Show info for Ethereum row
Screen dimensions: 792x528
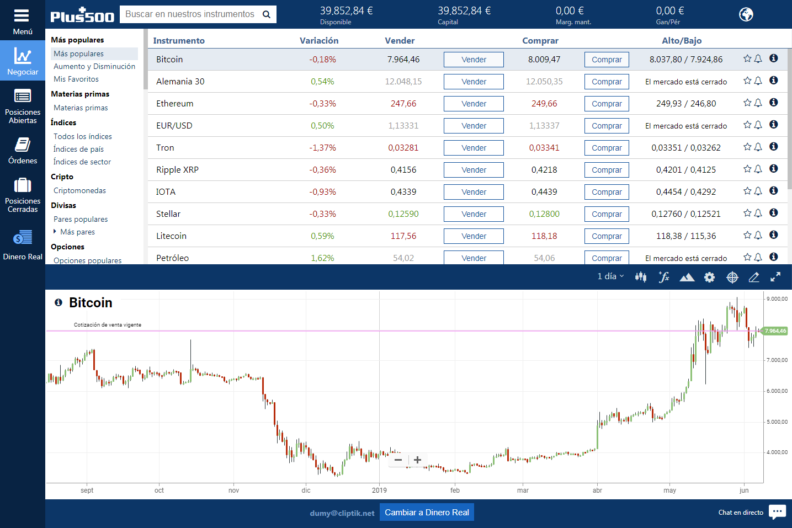point(774,103)
